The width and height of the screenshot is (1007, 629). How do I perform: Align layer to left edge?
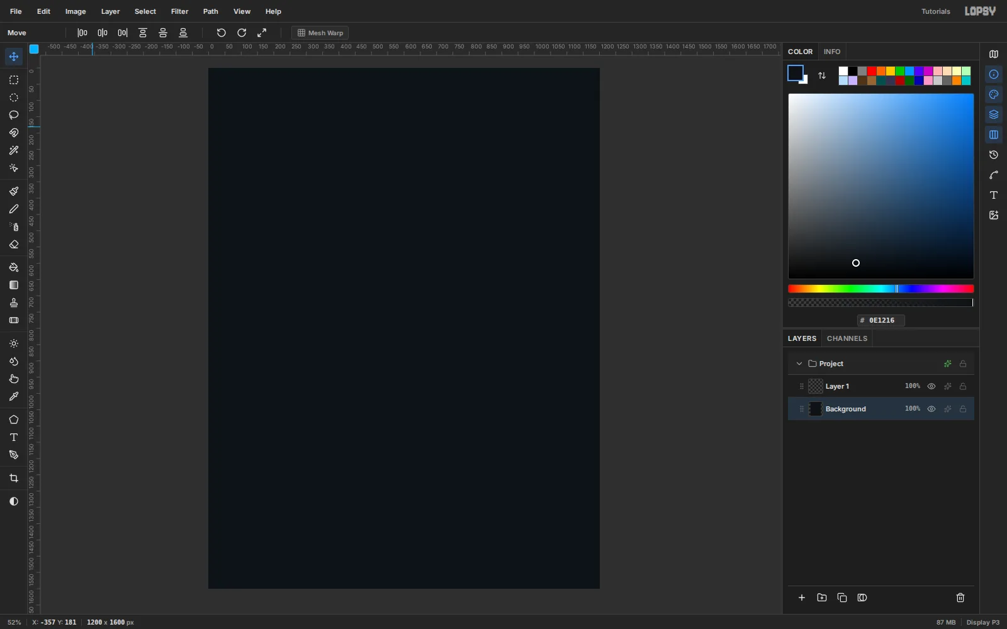pos(82,33)
